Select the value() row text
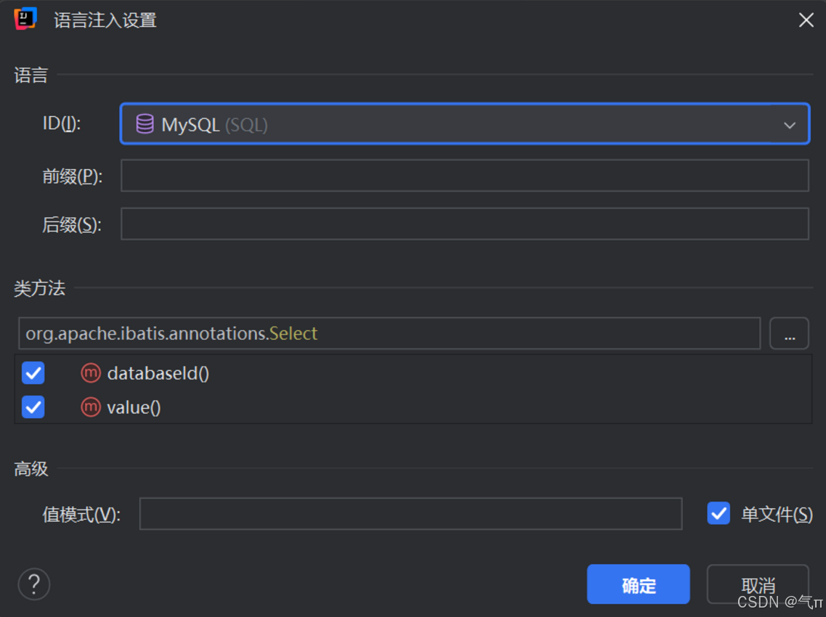The width and height of the screenshot is (826, 617). pos(134,407)
